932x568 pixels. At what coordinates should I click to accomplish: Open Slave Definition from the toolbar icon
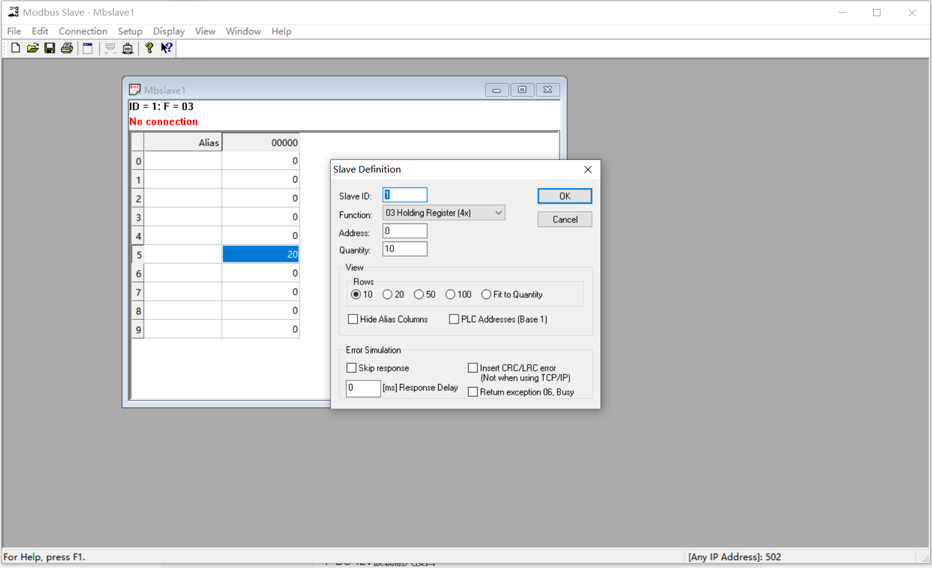tap(88, 48)
